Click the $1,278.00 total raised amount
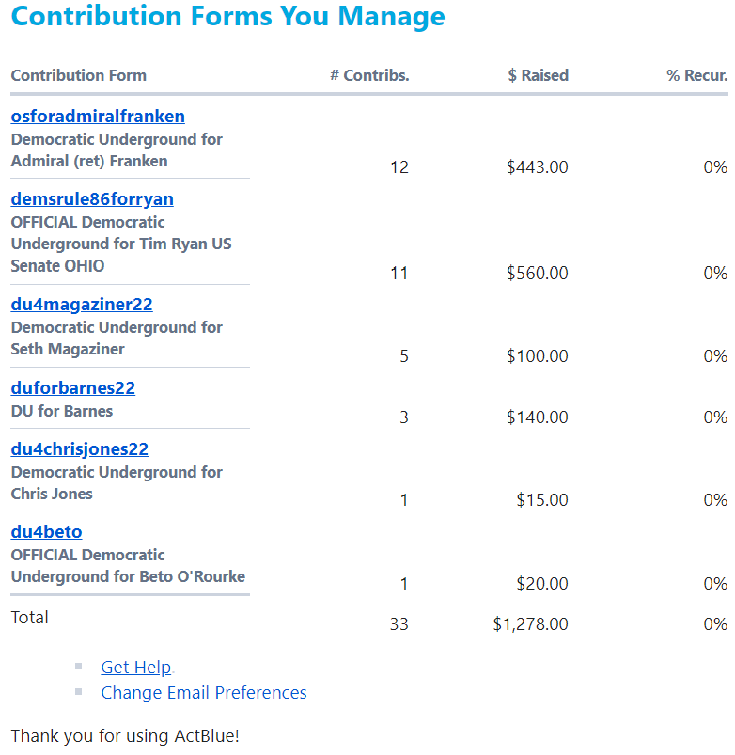Viewport: 735px width, 755px height. [530, 624]
